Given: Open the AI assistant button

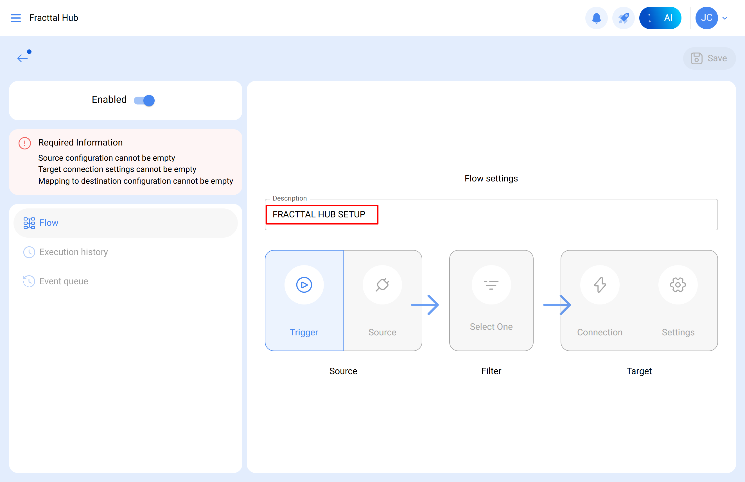Looking at the screenshot, I should 660,18.
